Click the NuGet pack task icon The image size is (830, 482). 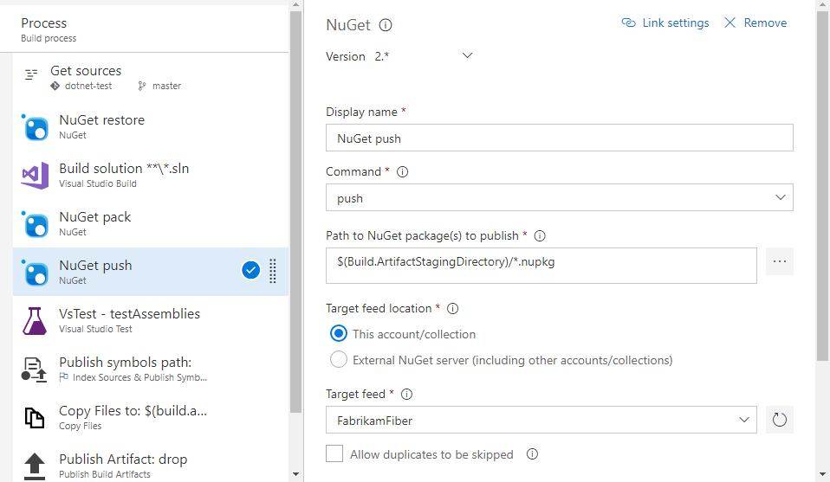point(36,224)
